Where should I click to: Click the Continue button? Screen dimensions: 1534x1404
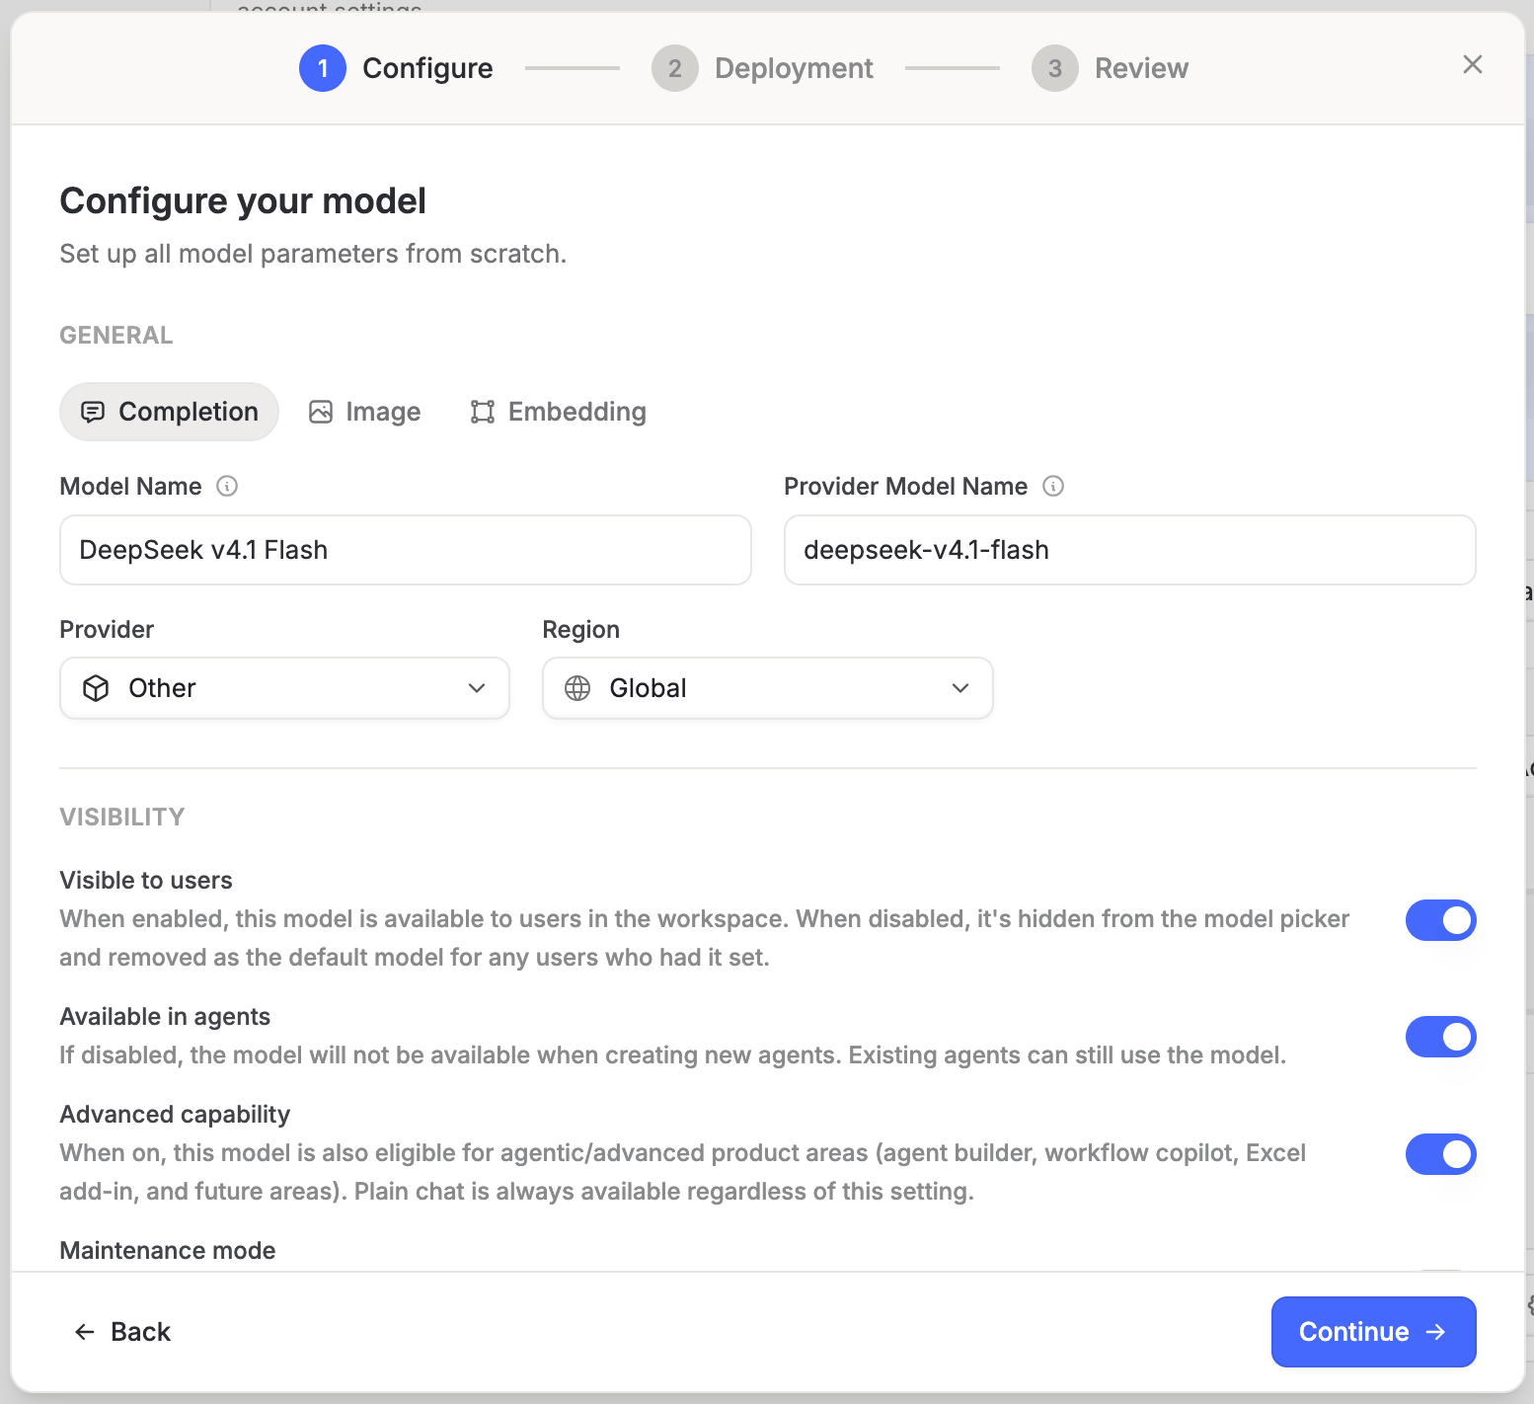click(x=1373, y=1332)
